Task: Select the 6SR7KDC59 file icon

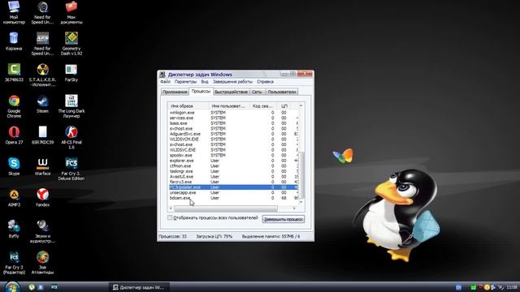Action: (x=42, y=135)
